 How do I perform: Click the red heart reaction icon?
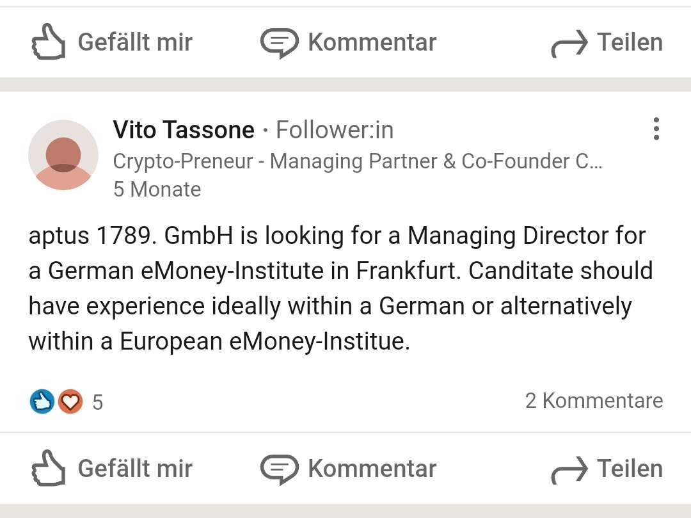70,401
